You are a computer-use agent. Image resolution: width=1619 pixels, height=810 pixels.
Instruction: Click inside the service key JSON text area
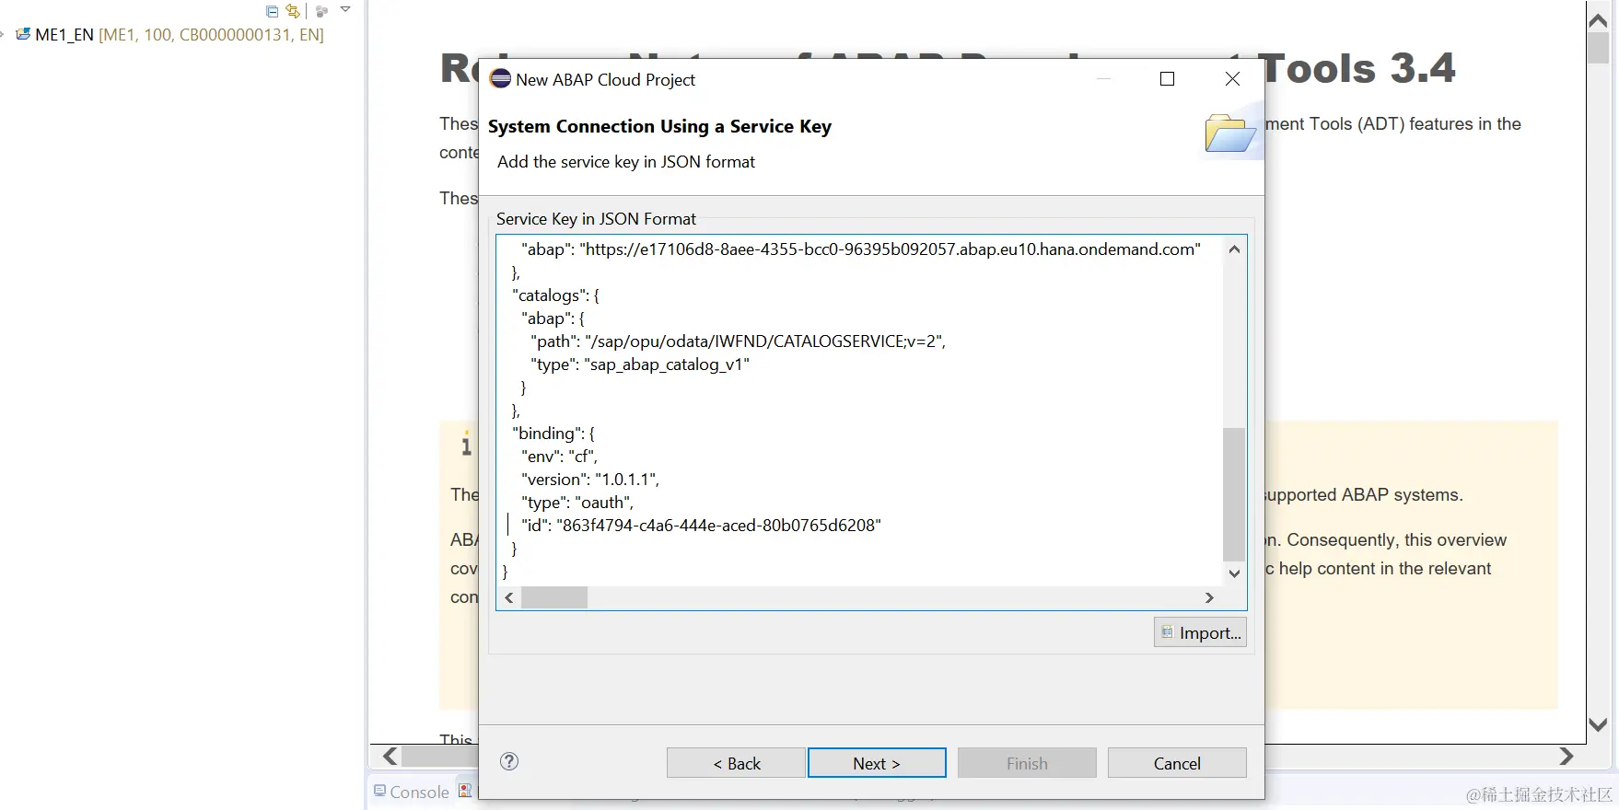coord(859,410)
